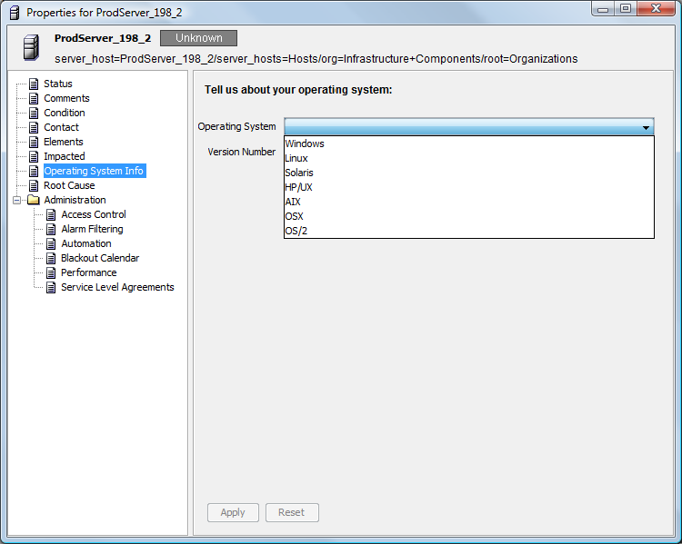Click the Operating System combo box field

(469, 127)
